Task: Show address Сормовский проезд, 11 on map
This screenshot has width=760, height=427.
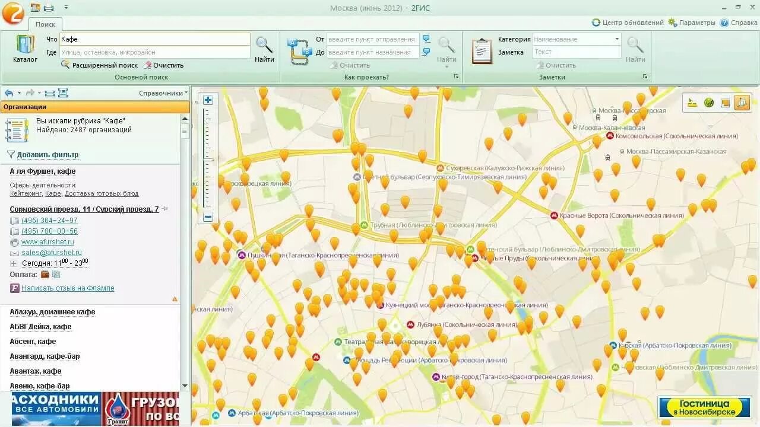Action: click(x=84, y=209)
